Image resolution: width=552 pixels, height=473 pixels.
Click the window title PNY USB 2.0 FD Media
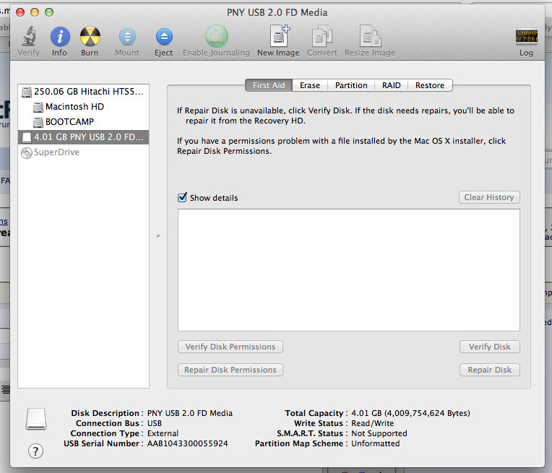pos(277,13)
